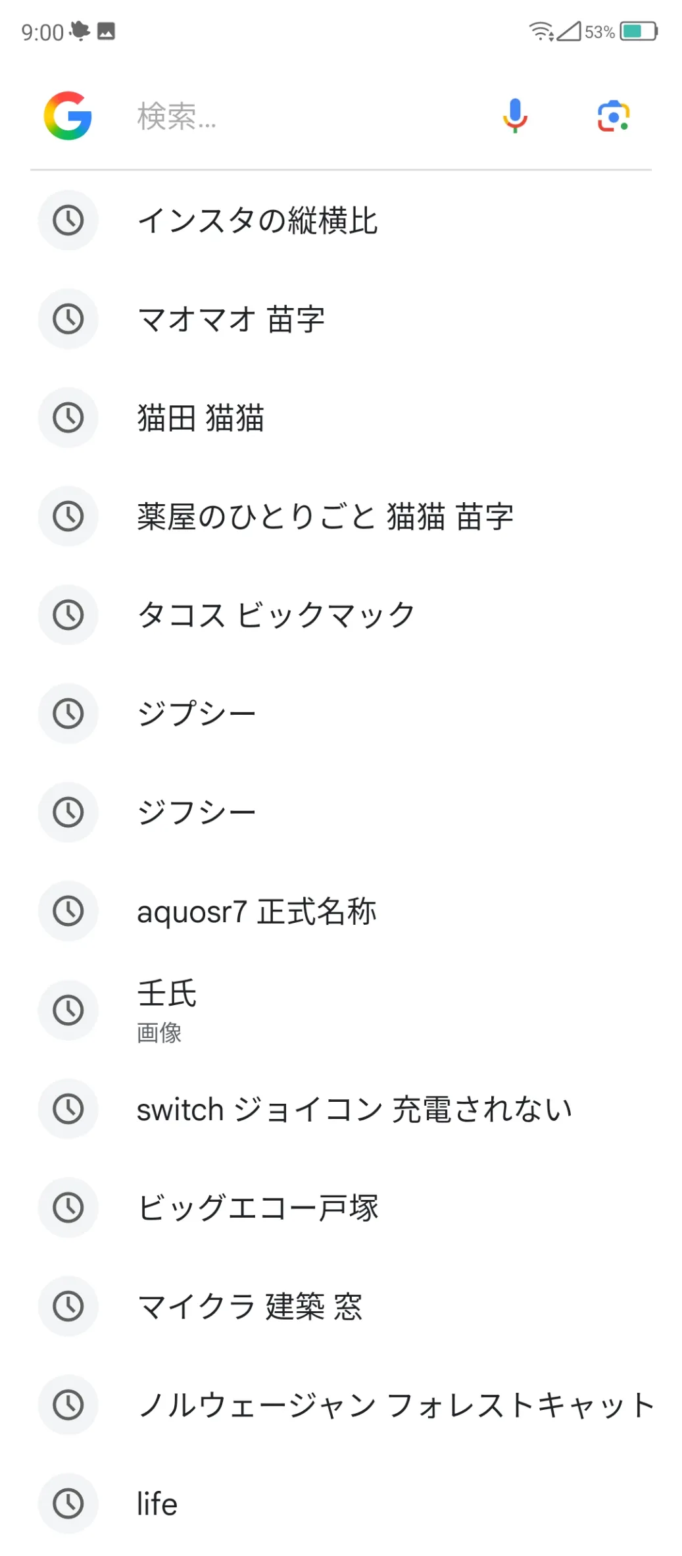This screenshot has width=682, height=1556.
Task: Tap switch ジョイコン 充電されない suggestion
Action: pyautogui.click(x=354, y=1109)
